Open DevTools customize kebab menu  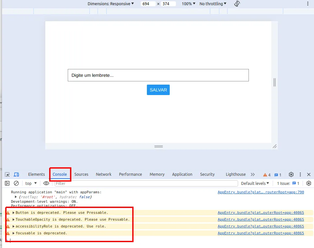(x=300, y=174)
